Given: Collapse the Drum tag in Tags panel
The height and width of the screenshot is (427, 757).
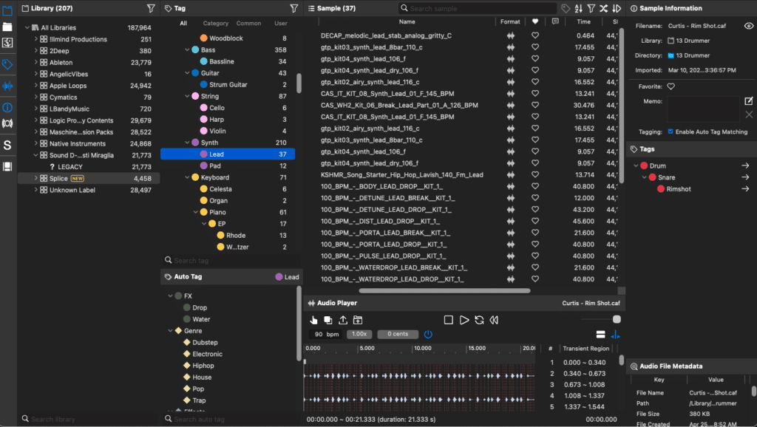Looking at the screenshot, I should click(x=636, y=165).
